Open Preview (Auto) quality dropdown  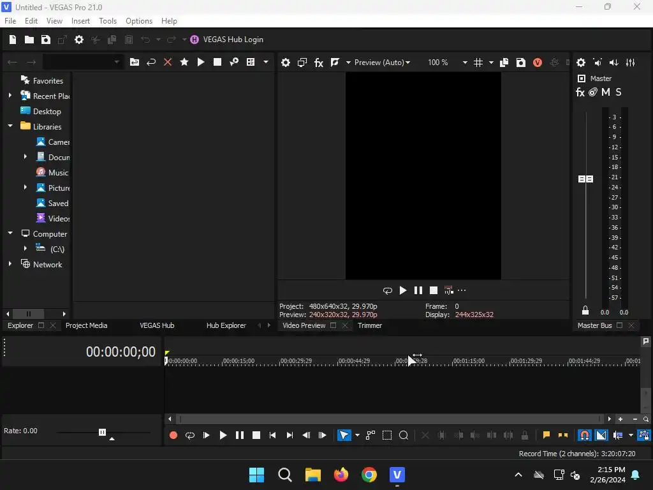pos(382,63)
